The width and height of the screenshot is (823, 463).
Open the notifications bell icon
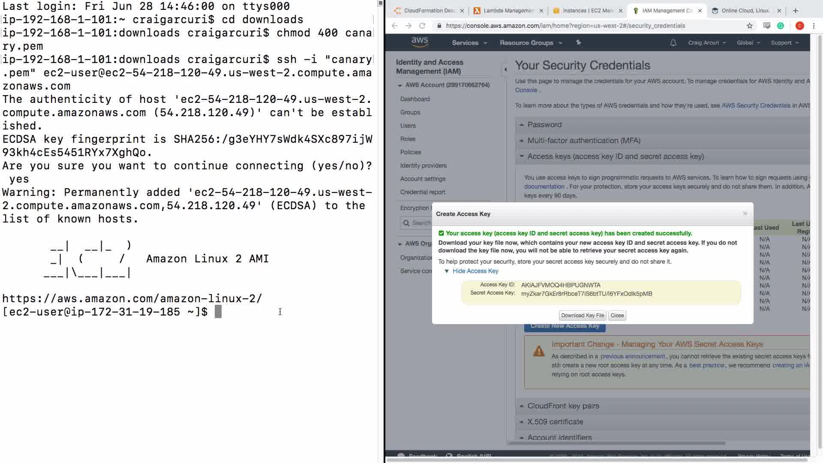pos(673,42)
